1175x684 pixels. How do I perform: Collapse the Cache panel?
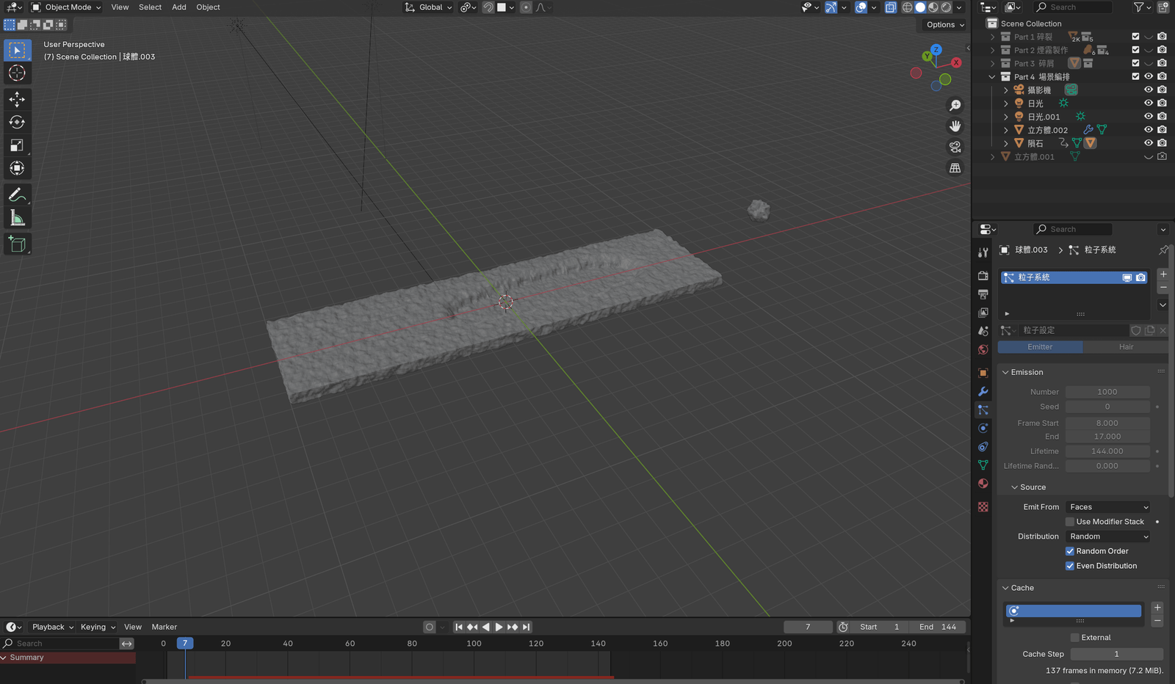(1005, 588)
